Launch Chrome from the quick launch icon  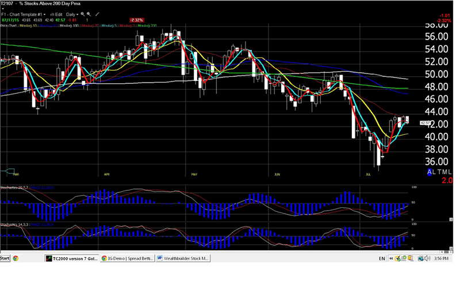point(16,258)
